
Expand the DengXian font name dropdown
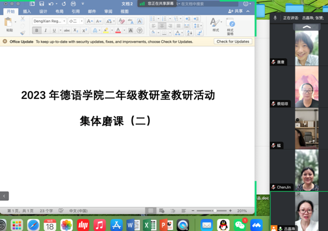point(64,21)
